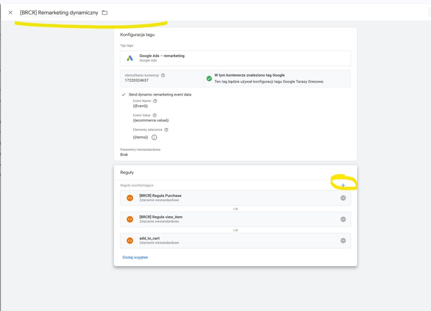Remove the [BRCR] Reguła Purchase trigger
This screenshot has width=431, height=311.
(343, 198)
